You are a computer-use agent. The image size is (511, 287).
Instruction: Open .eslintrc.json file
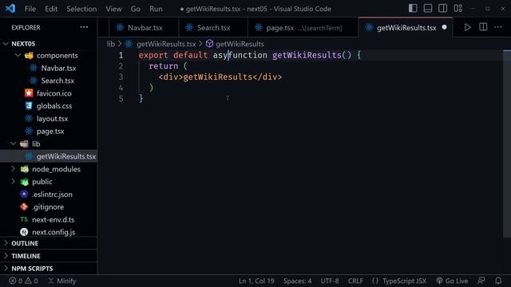[x=52, y=195]
